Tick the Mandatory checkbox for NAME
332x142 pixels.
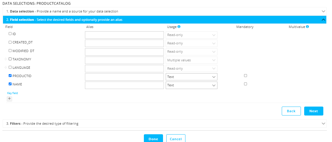[x=246, y=84]
